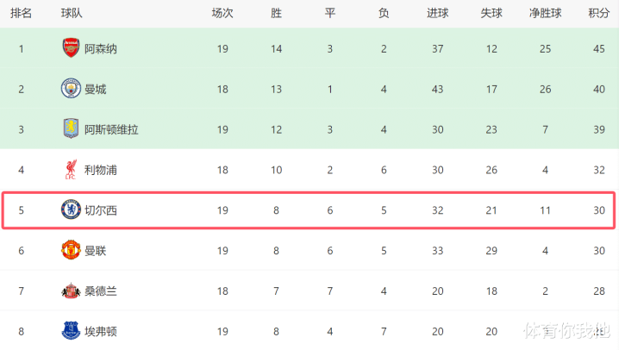Sort by 净胜球 column header
The image size is (619, 350).
click(x=545, y=13)
